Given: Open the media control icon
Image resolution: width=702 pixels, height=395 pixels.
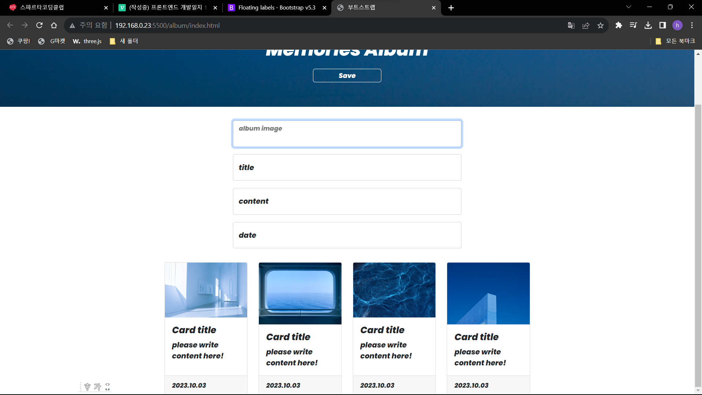Looking at the screenshot, I should tap(633, 25).
